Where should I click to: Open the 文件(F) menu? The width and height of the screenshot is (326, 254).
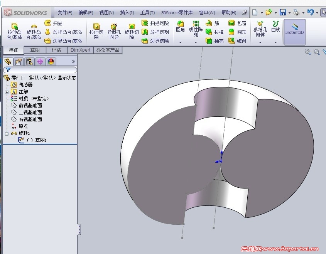pos(65,13)
